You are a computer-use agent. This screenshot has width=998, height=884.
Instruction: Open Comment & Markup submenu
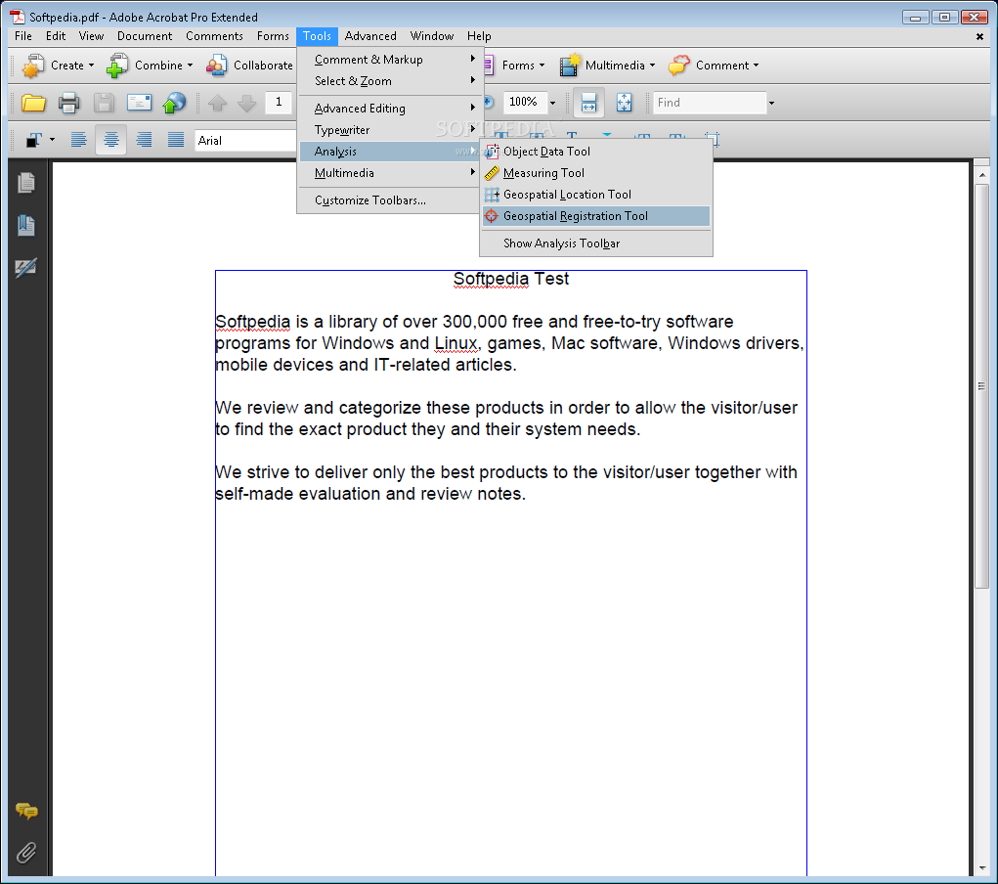coord(390,60)
